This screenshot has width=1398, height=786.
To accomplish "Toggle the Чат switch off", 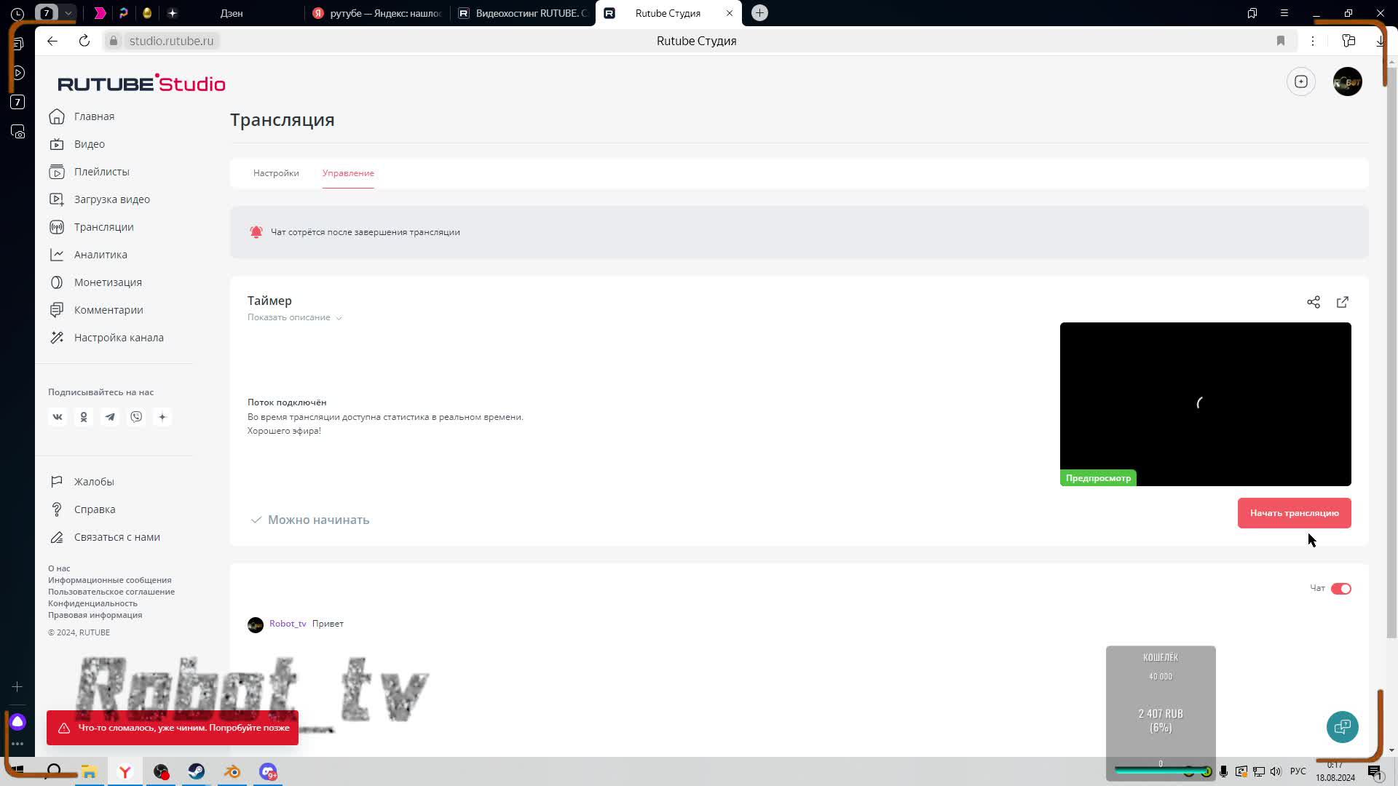I will pyautogui.click(x=1340, y=589).
